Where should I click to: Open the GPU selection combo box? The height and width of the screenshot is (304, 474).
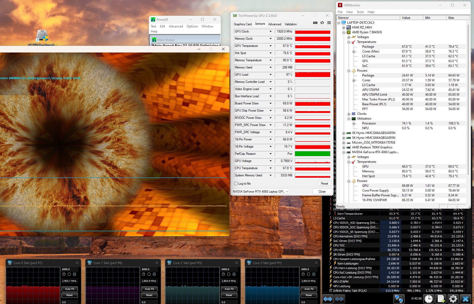(x=261, y=192)
